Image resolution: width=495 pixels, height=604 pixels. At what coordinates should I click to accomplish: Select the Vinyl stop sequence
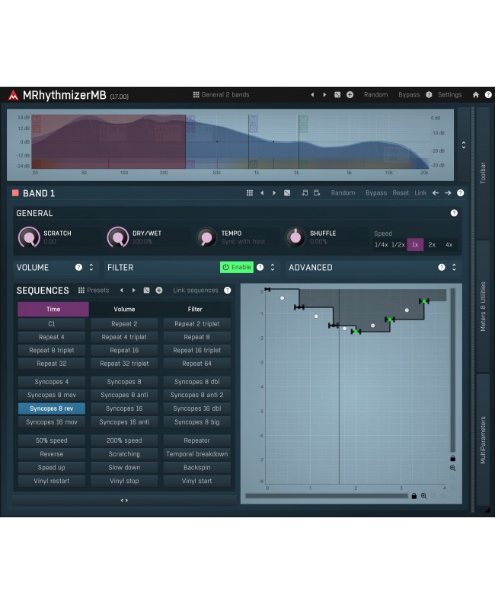coord(124,481)
